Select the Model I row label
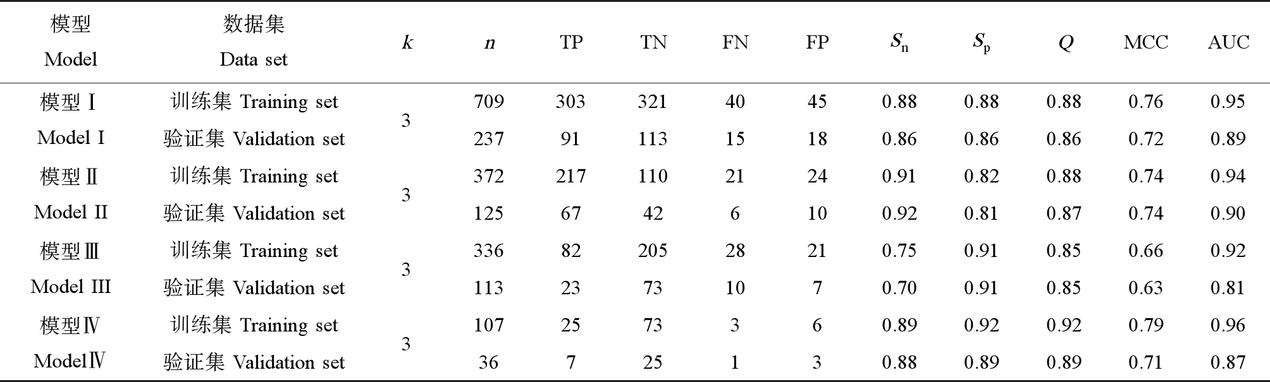Viewport: 1270px width, 382px height. [x=71, y=138]
